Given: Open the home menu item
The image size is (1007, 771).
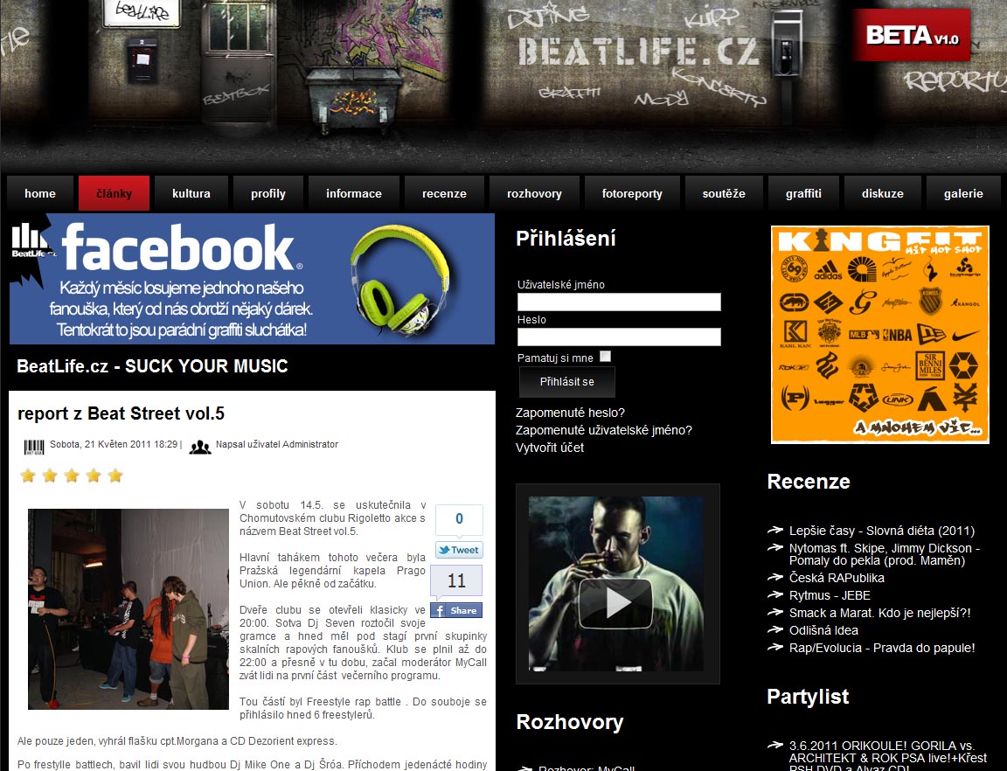Looking at the screenshot, I should click(40, 193).
